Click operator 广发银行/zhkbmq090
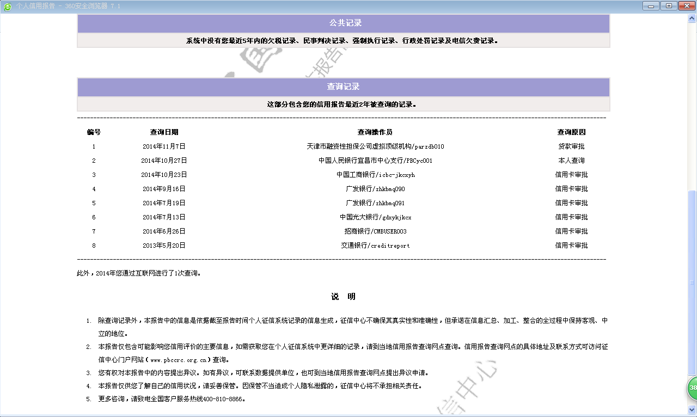Image resolution: width=697 pixels, height=417 pixels. click(376, 189)
